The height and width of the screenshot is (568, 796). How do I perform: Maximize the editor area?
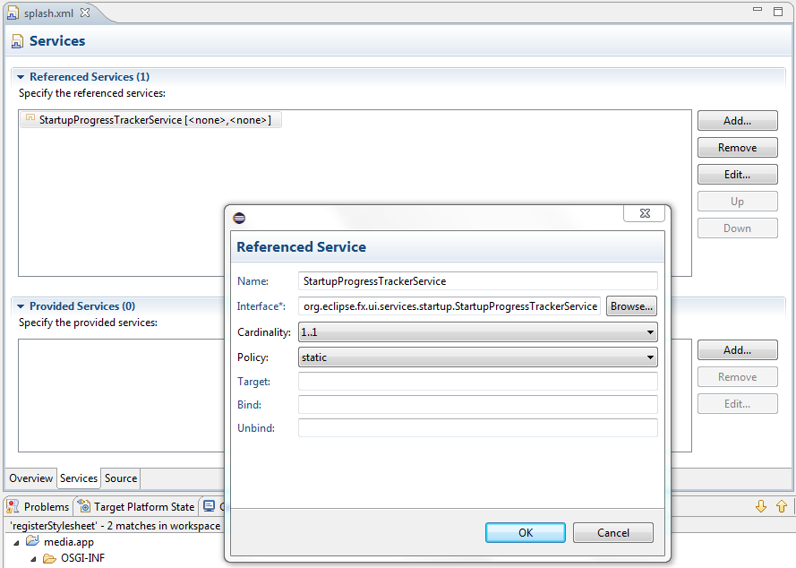click(778, 11)
